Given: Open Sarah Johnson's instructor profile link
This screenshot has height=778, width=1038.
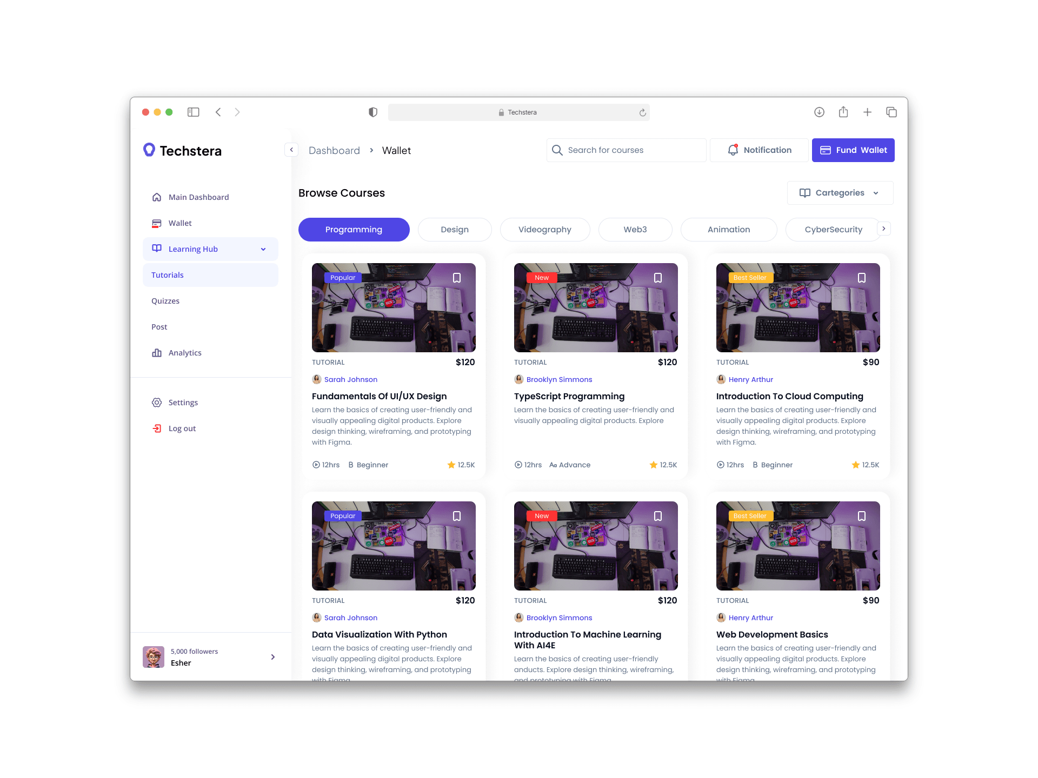Looking at the screenshot, I should 350,379.
